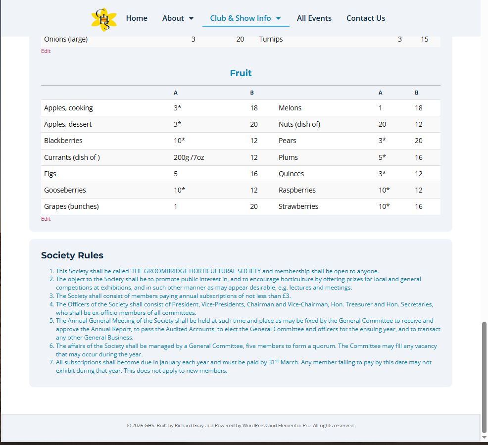Click the footer copyright text
Image resolution: width=488 pixels, height=445 pixels.
coord(241,425)
